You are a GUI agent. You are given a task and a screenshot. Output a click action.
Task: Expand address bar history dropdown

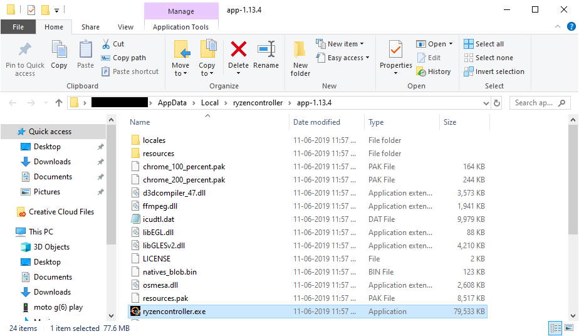486,103
